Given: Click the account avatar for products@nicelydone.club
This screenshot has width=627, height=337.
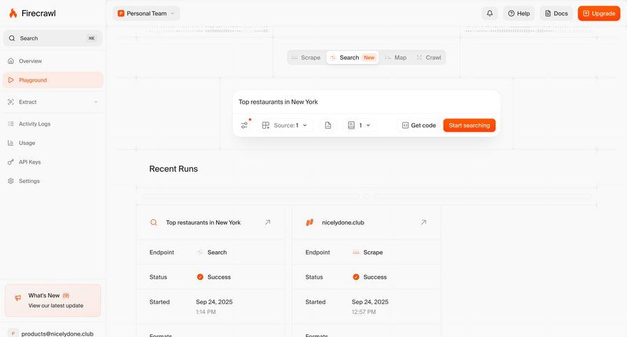Looking at the screenshot, I should [x=13, y=334].
